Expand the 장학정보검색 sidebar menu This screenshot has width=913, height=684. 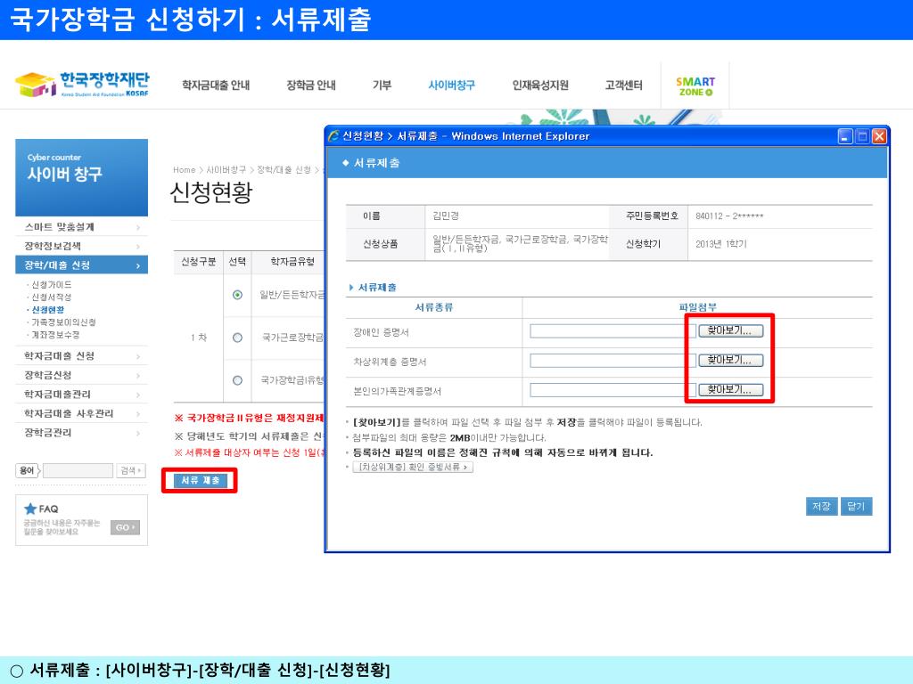tap(81, 246)
